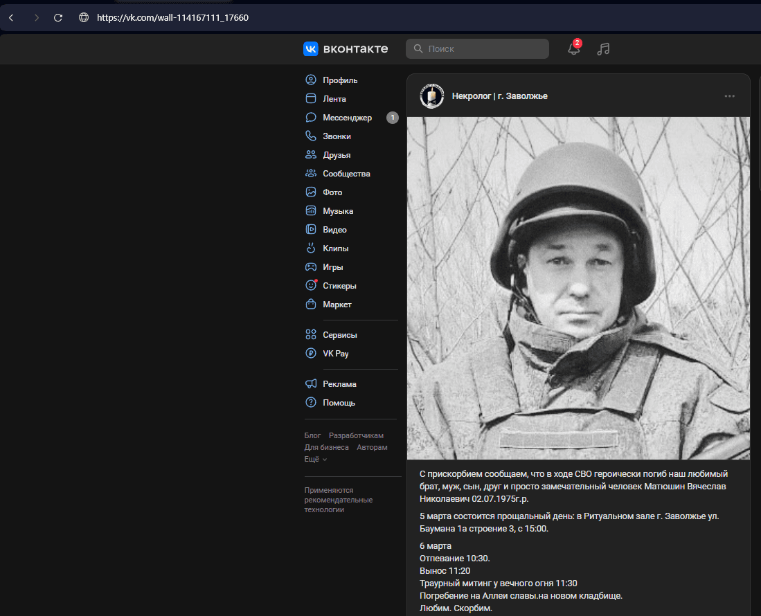Open the Games section
The image size is (761, 616).
(332, 267)
